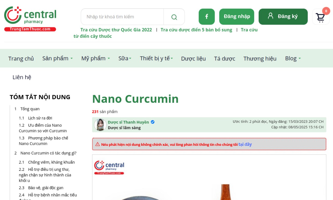Click the search magnifier icon
The image size is (333, 200).
click(174, 17)
